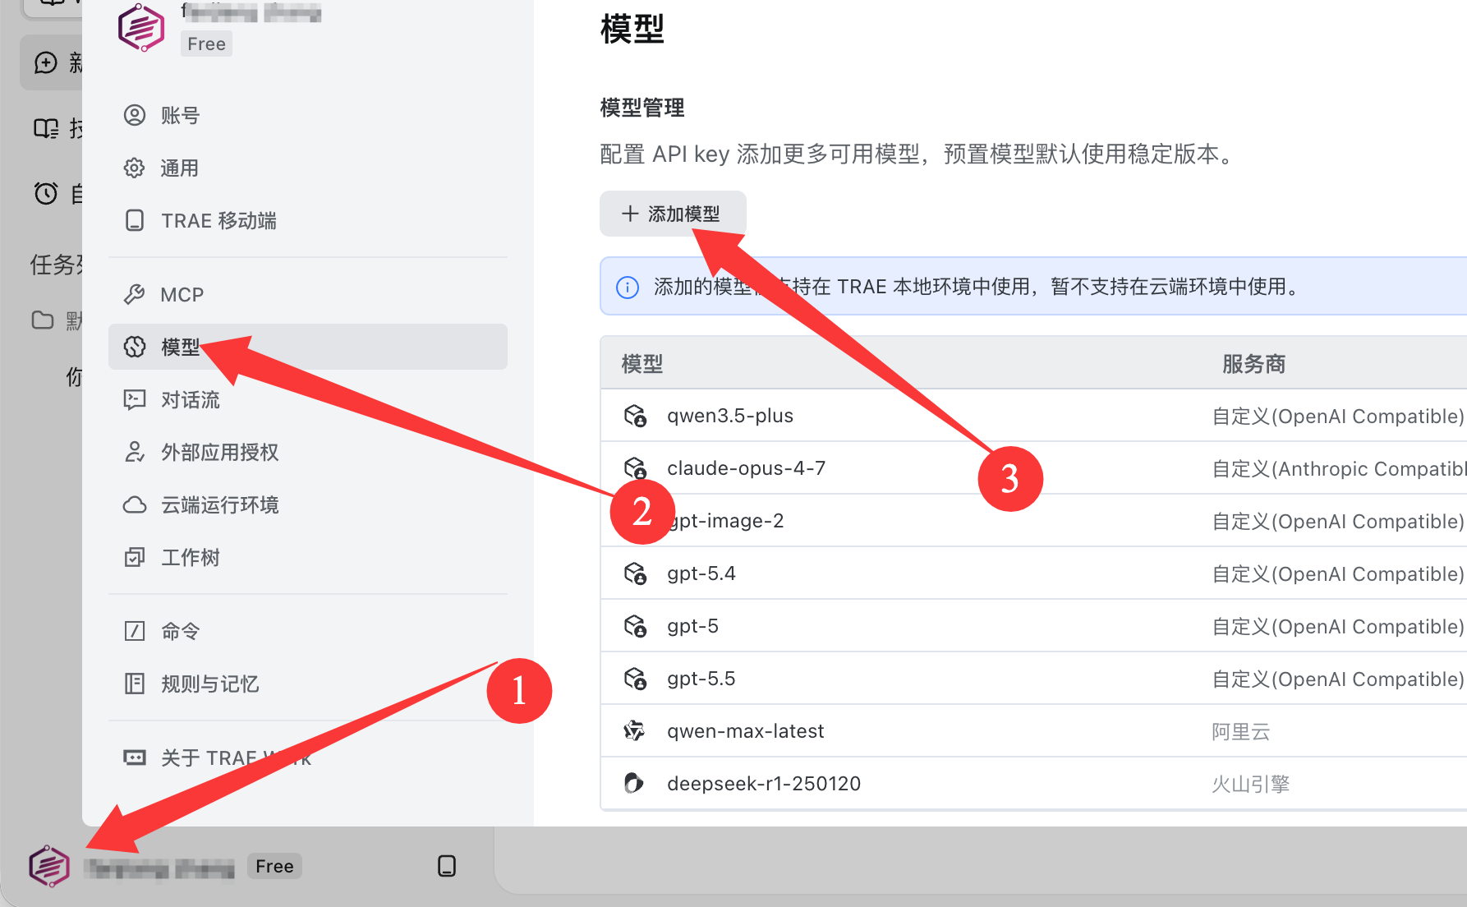Image resolution: width=1467 pixels, height=907 pixels.
Task: Click the custom model icon beside gpt-5.5
Action: click(x=635, y=679)
